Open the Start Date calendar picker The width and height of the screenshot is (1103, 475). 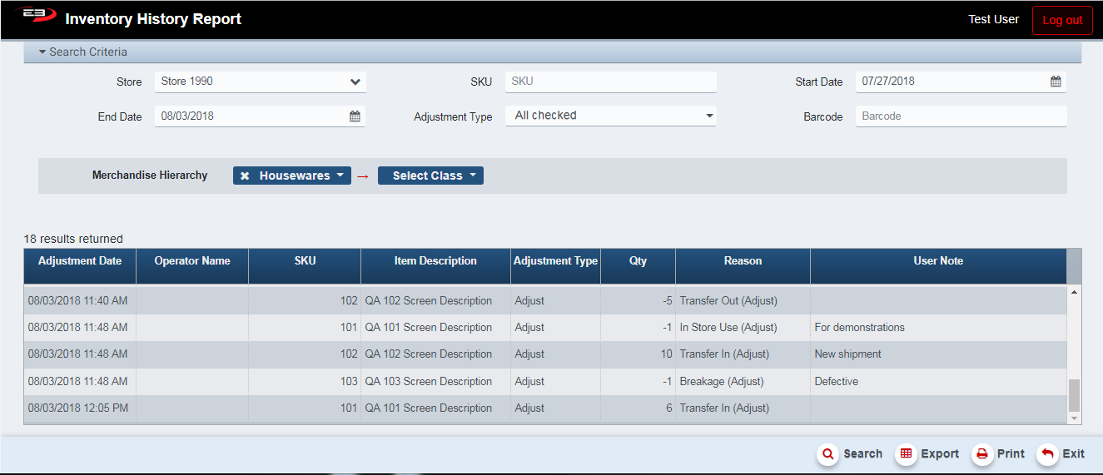[1055, 82]
